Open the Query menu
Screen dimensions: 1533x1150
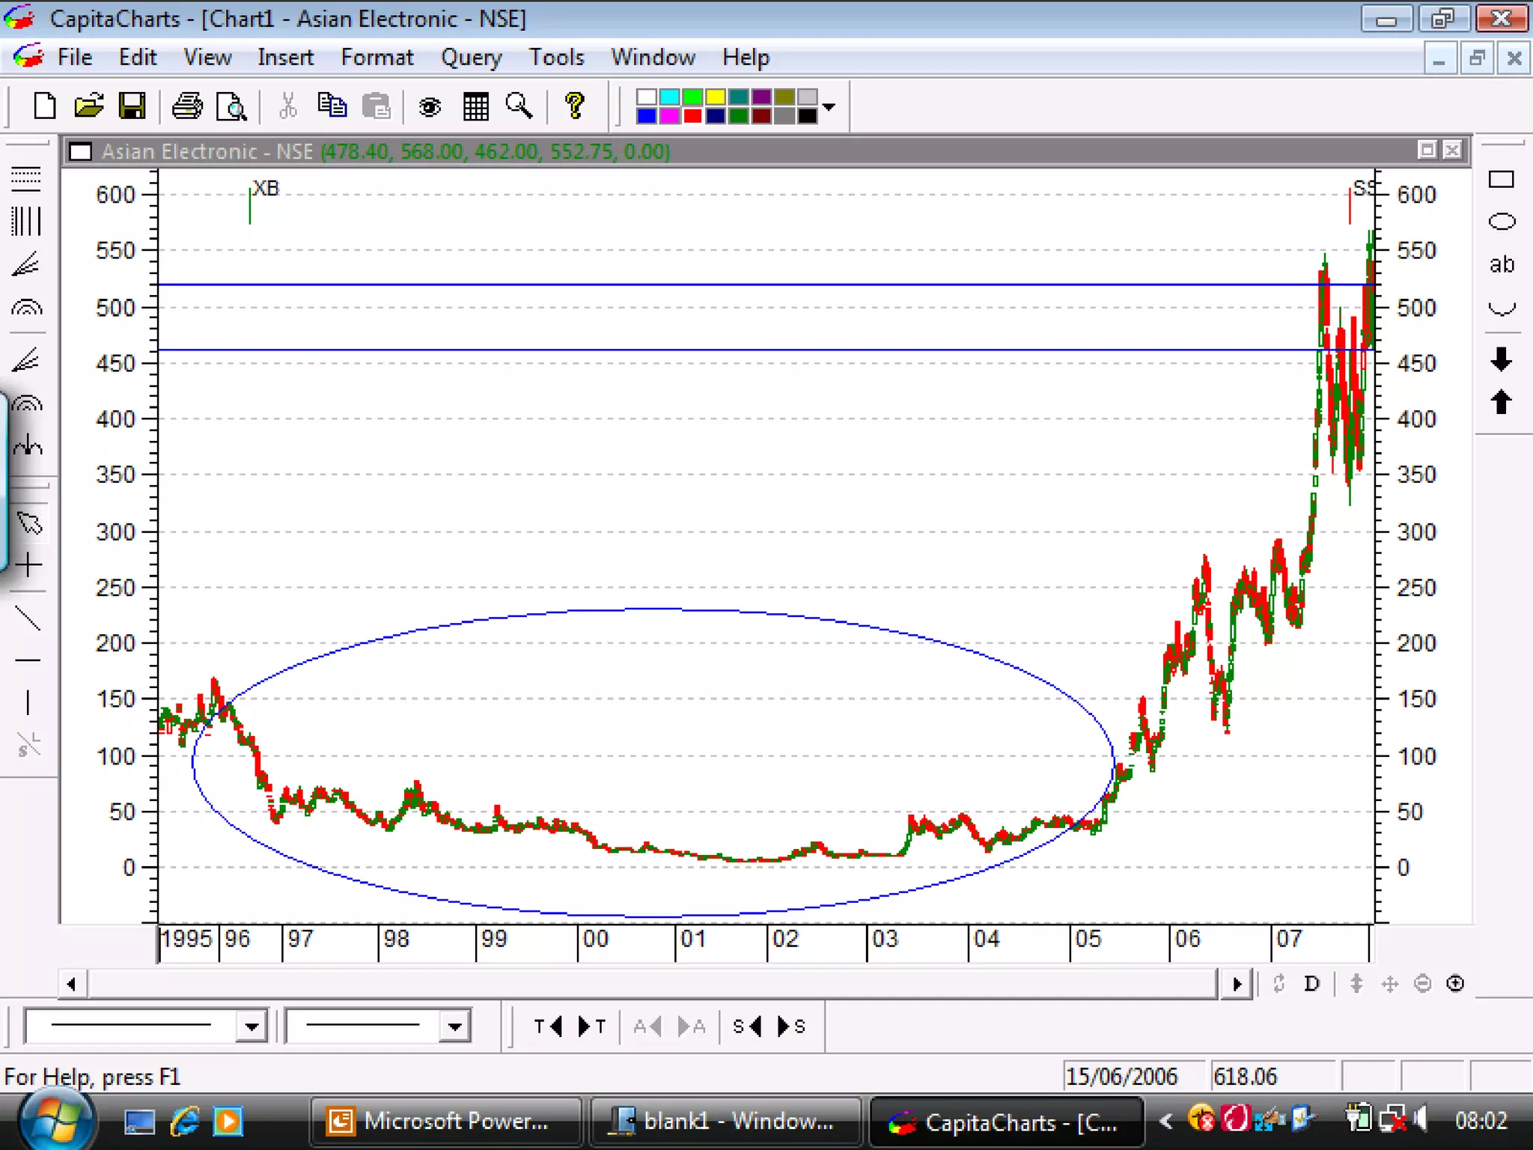(x=471, y=58)
